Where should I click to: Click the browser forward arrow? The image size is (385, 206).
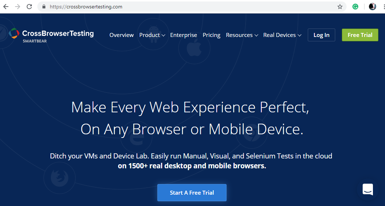pyautogui.click(x=18, y=7)
